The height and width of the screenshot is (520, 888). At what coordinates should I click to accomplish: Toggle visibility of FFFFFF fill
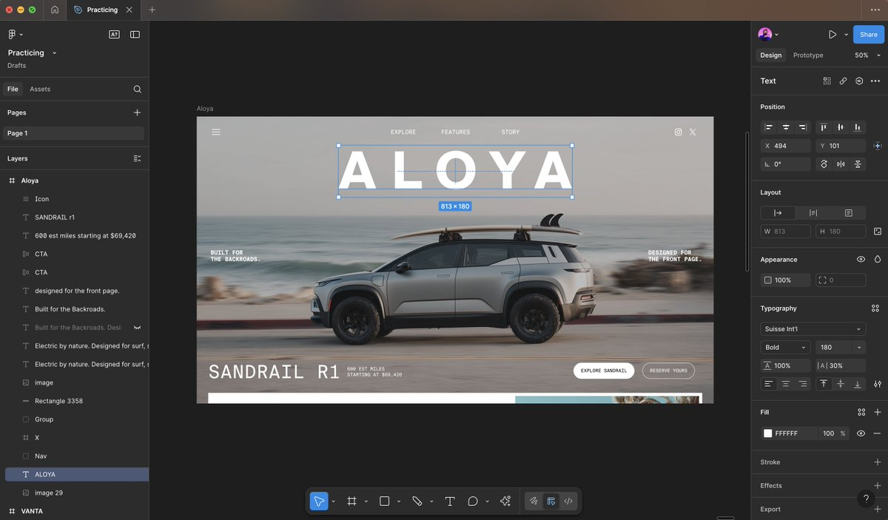click(861, 433)
